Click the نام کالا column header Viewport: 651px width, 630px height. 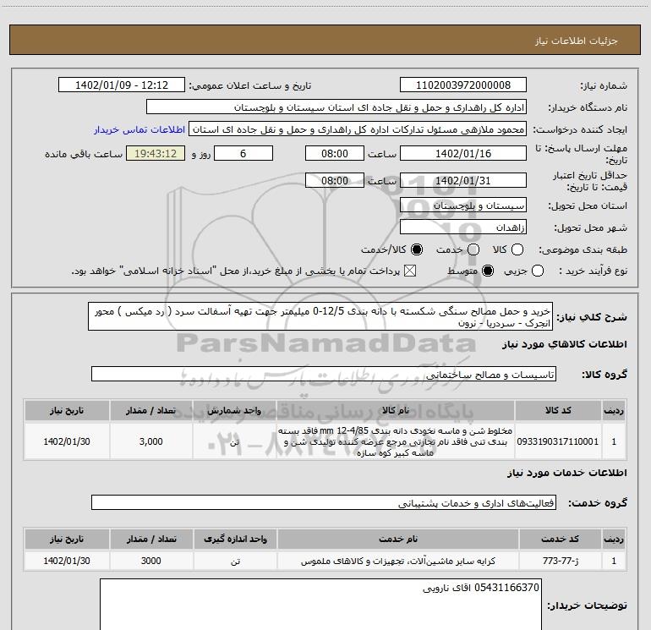click(396, 410)
